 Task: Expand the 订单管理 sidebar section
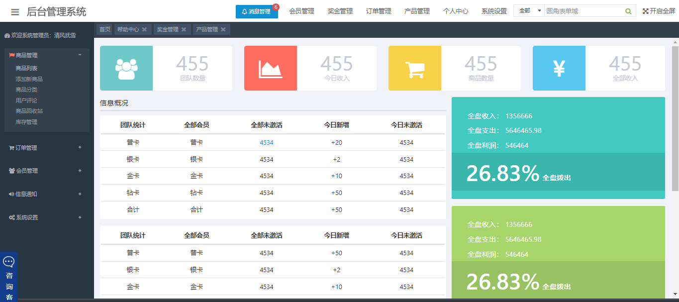(x=80, y=148)
